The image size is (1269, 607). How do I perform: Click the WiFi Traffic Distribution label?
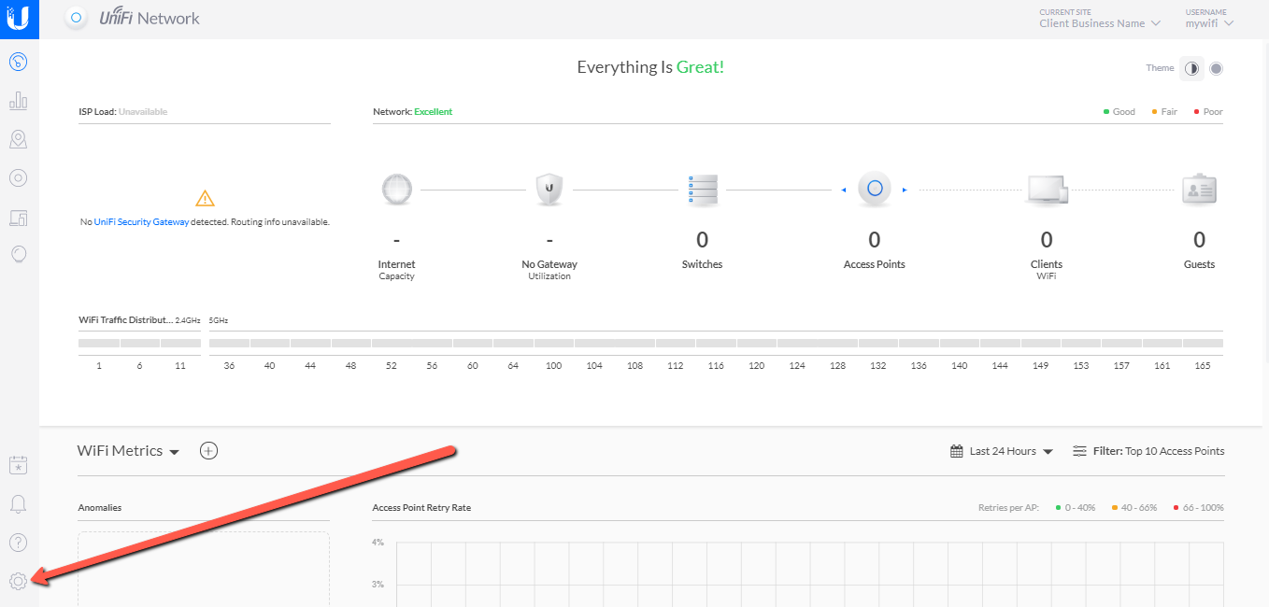click(x=126, y=320)
